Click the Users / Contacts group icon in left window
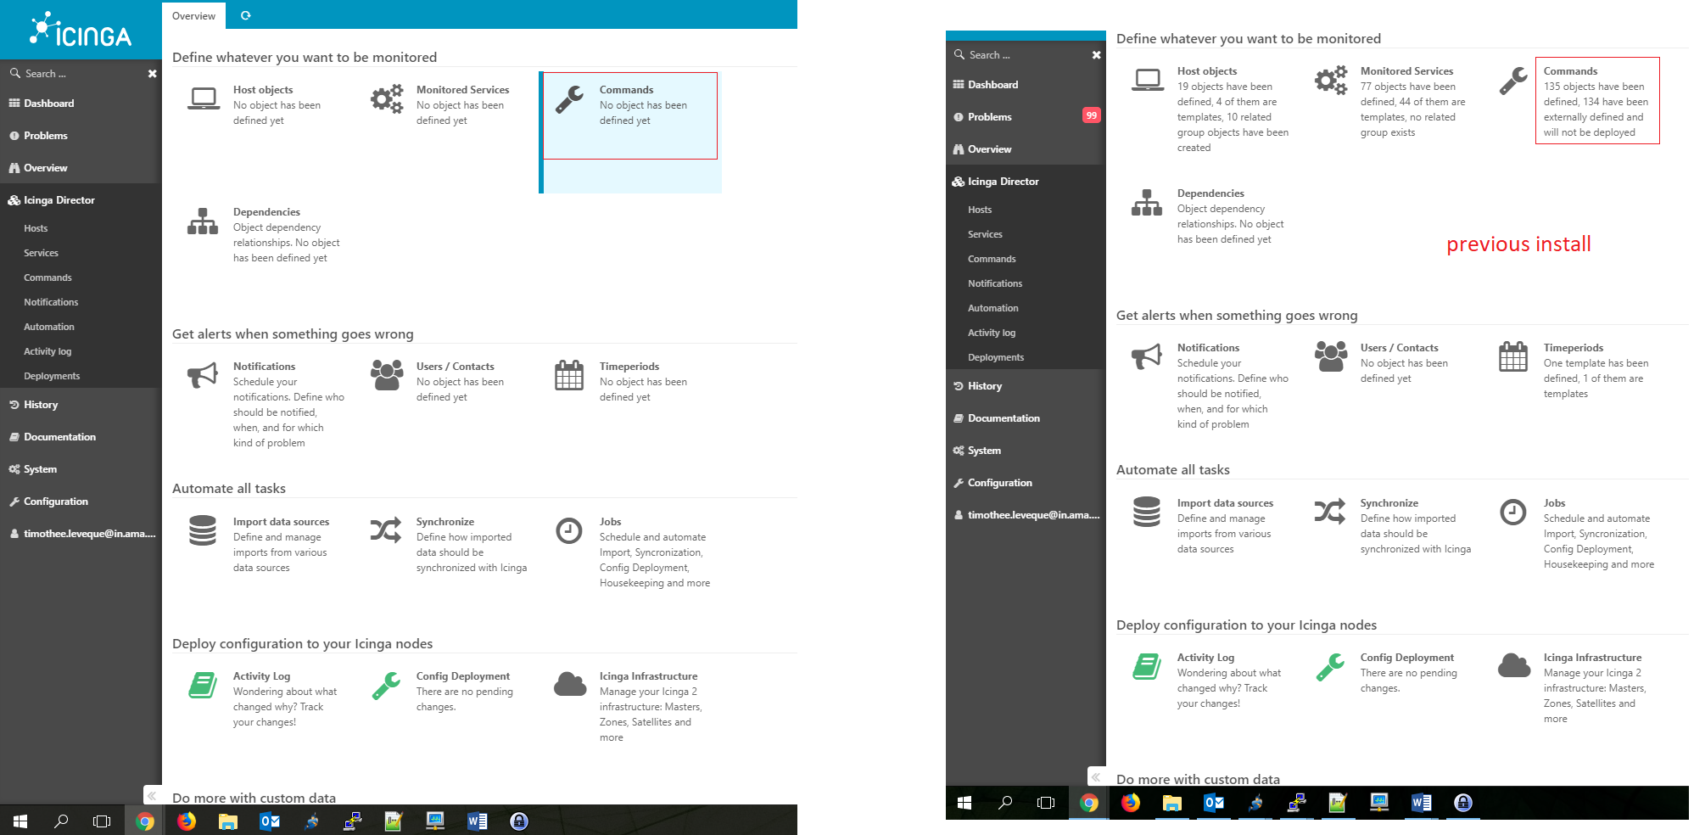 click(387, 375)
